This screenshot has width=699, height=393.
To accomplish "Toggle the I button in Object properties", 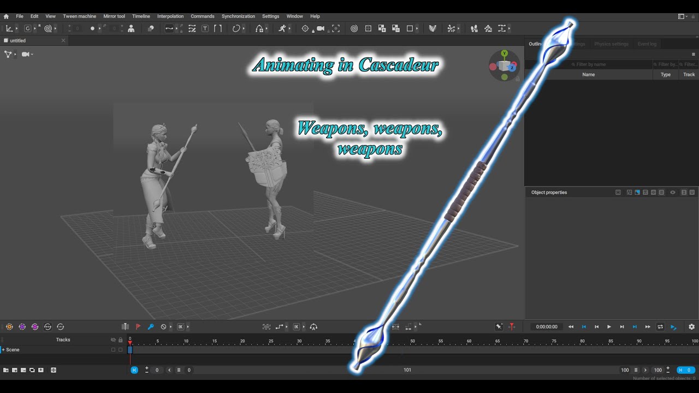I will point(684,192).
